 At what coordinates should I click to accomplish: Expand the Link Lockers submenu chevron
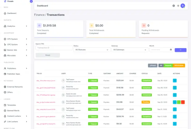click(26, 122)
